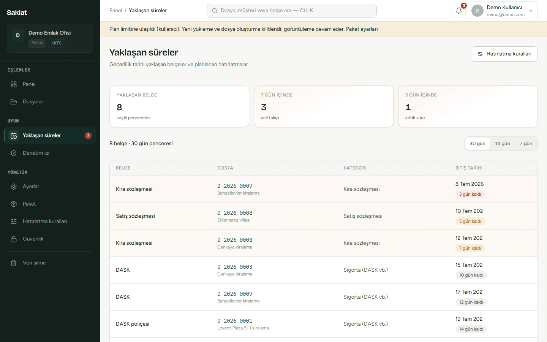Open the notifications bell icon
Image resolution: width=547 pixels, height=342 pixels.
459,11
